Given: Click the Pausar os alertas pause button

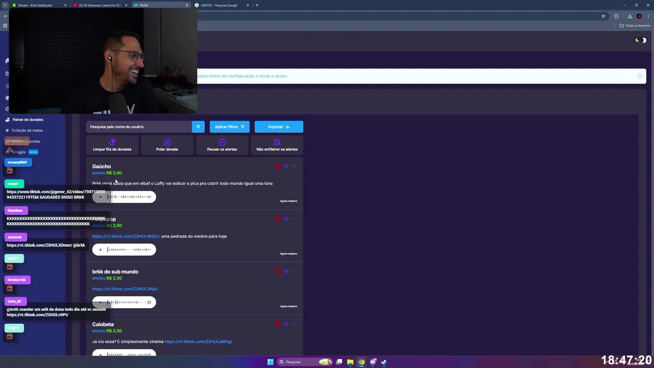Looking at the screenshot, I should (222, 145).
